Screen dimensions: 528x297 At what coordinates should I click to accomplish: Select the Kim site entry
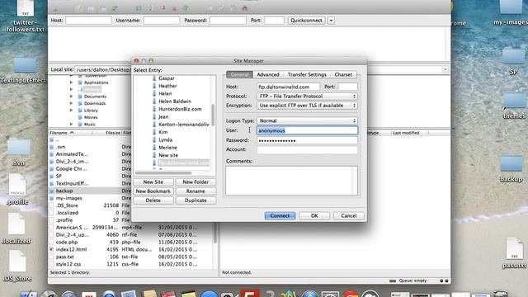163,132
